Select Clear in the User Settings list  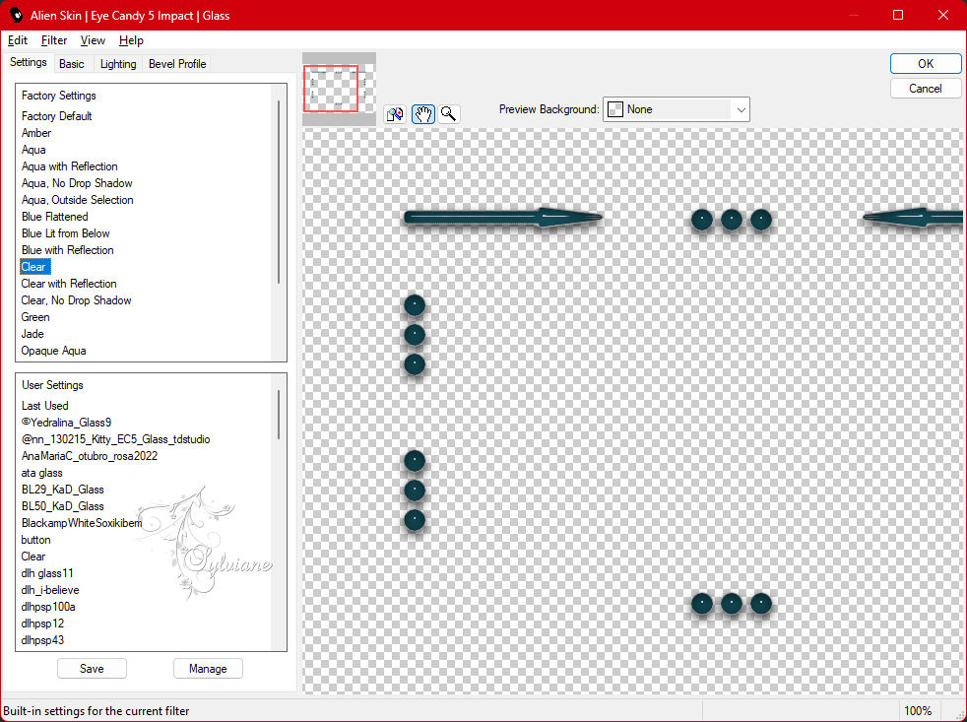click(x=33, y=556)
